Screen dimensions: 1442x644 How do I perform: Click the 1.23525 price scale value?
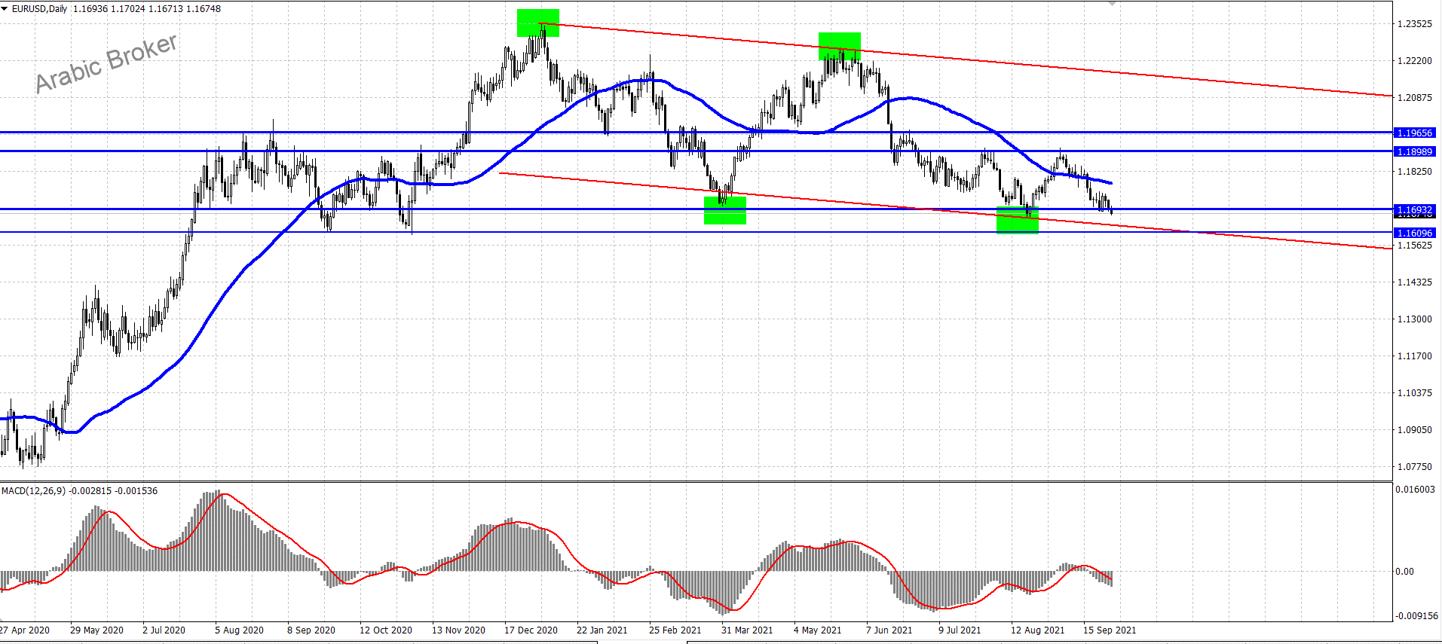1414,24
